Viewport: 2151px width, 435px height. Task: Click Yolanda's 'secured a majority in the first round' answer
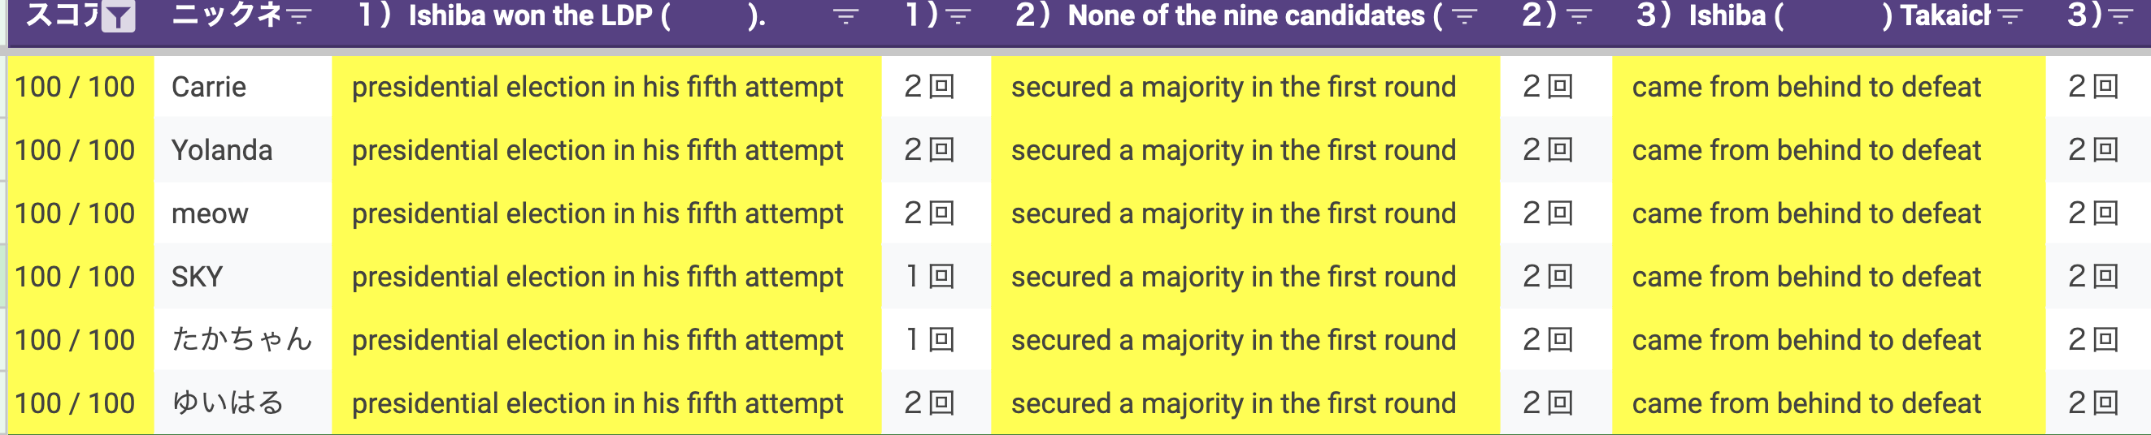(1232, 150)
